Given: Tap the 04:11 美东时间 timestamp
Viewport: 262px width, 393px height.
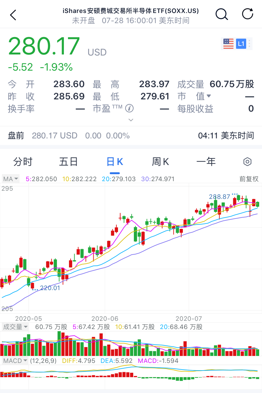Looking at the screenshot, I should pos(226,136).
